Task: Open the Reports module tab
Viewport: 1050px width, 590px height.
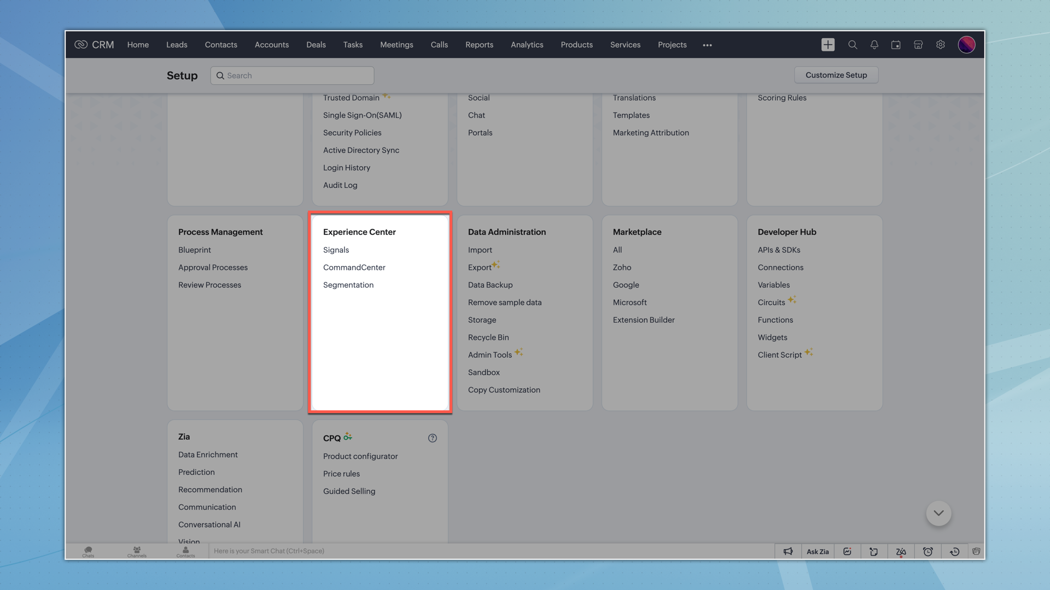Action: (x=479, y=45)
